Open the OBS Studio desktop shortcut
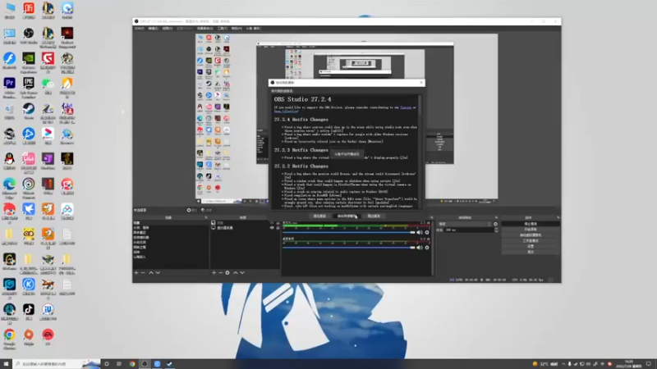The image size is (657, 369). (x=29, y=36)
